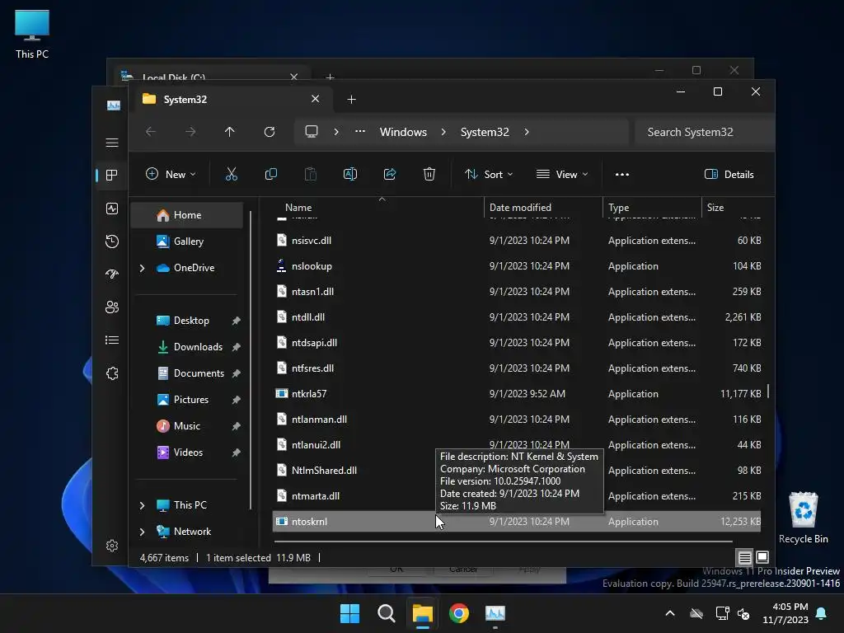The width and height of the screenshot is (844, 633).
Task: Click the Share icon in toolbar
Action: (x=390, y=174)
